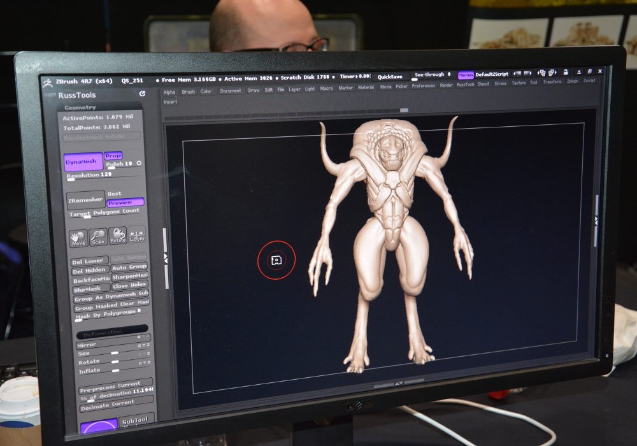
Task: Click the ZRemesher button
Action: [85, 200]
